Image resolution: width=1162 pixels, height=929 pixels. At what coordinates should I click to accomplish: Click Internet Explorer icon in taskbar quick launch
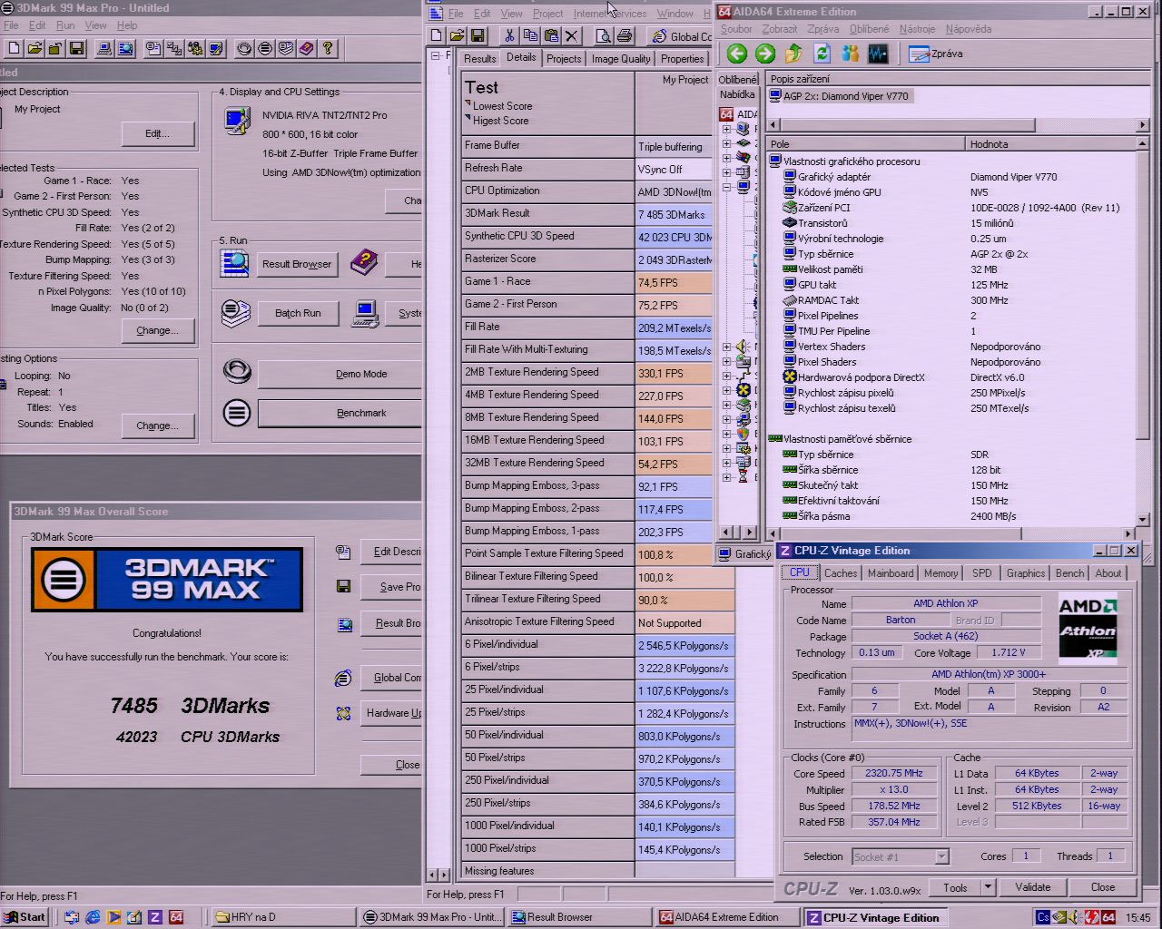93,917
